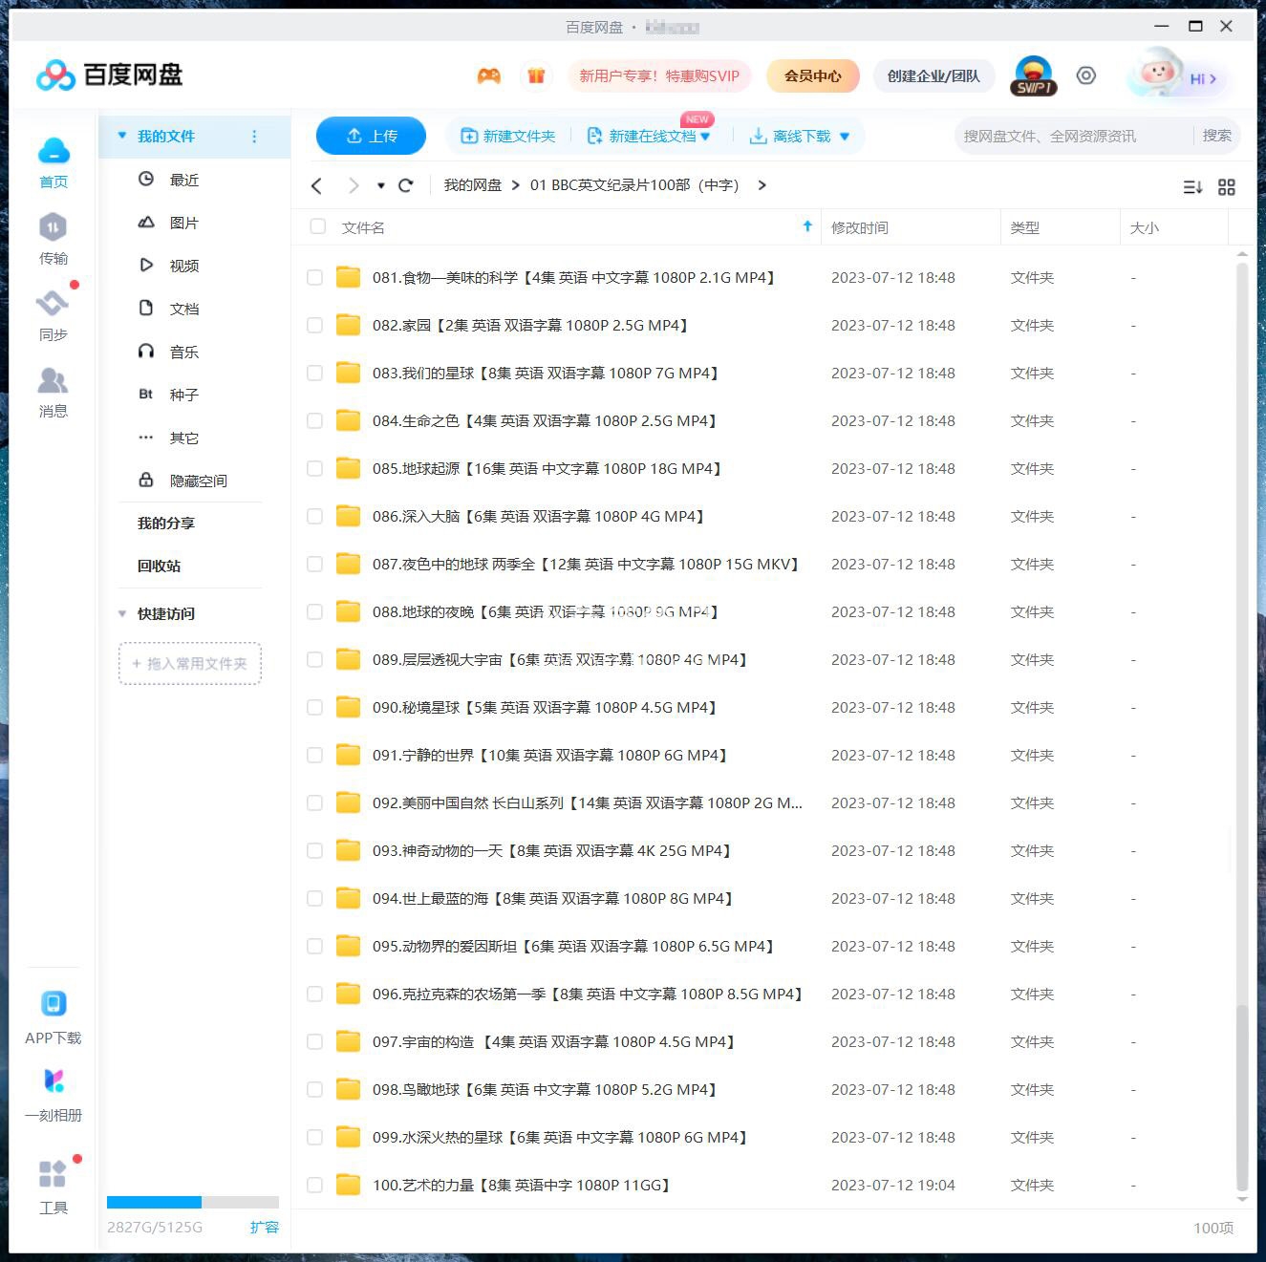
Task: Click 扩容 next to the storage bar
Action: pyautogui.click(x=265, y=1227)
